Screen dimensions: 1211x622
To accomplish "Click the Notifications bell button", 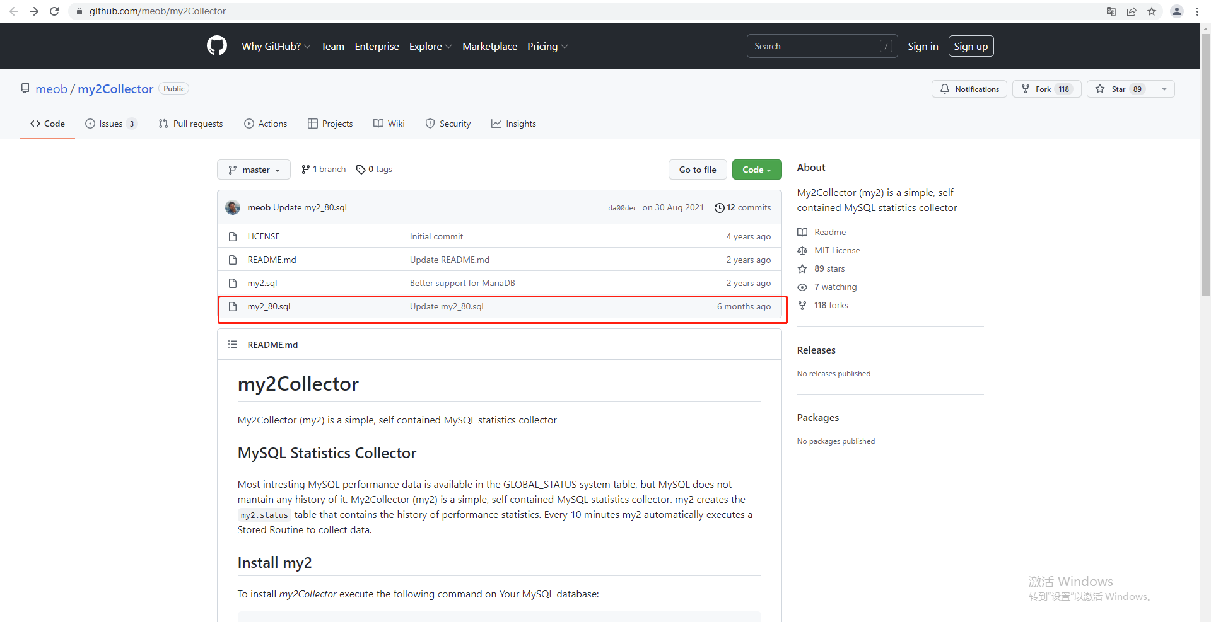I will (x=969, y=89).
